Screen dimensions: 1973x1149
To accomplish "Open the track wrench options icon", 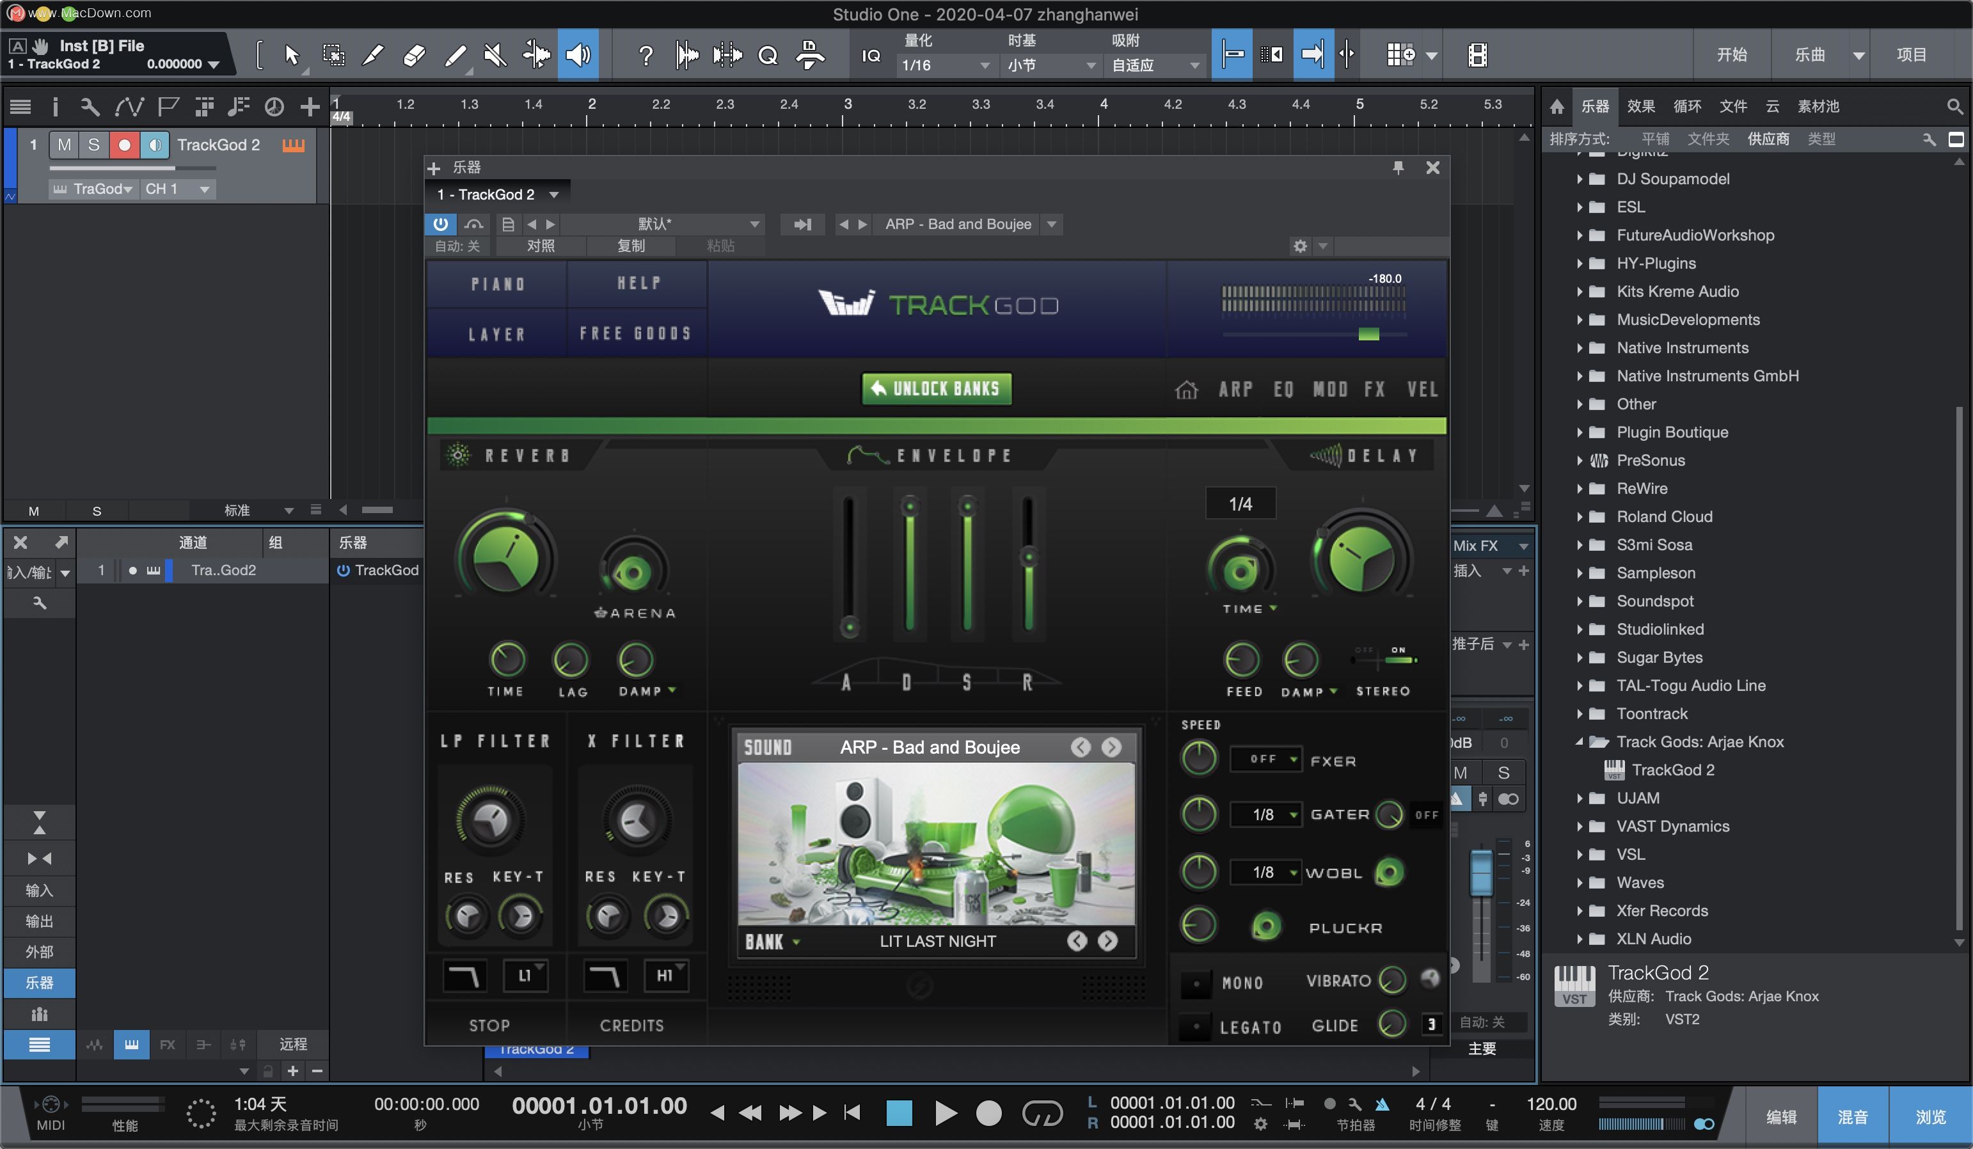I will coord(90,106).
